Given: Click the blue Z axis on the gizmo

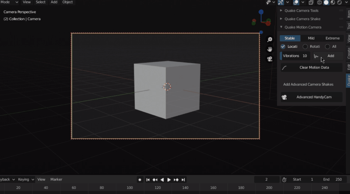Looking at the screenshot, I should coord(261,12).
